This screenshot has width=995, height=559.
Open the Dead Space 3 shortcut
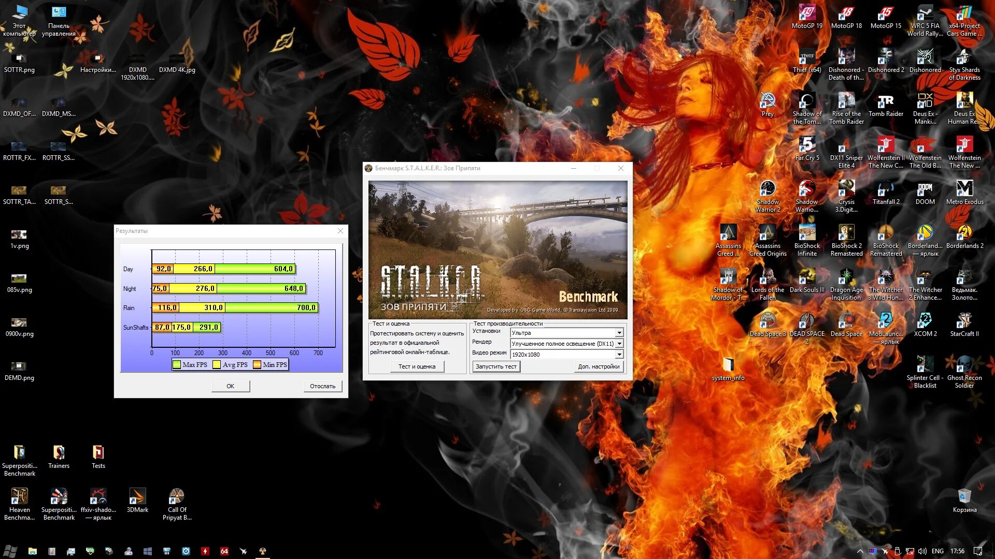click(x=767, y=325)
